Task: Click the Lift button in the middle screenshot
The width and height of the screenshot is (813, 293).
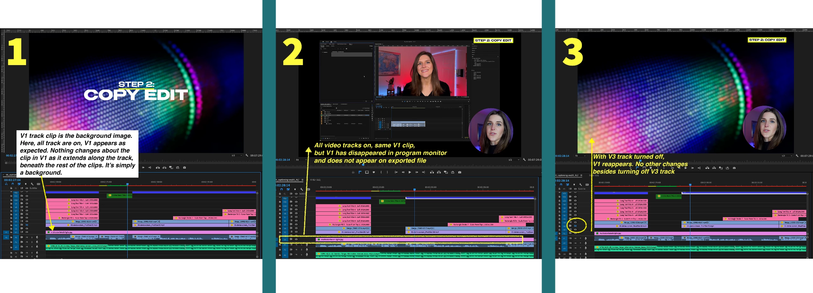Action: [432, 172]
